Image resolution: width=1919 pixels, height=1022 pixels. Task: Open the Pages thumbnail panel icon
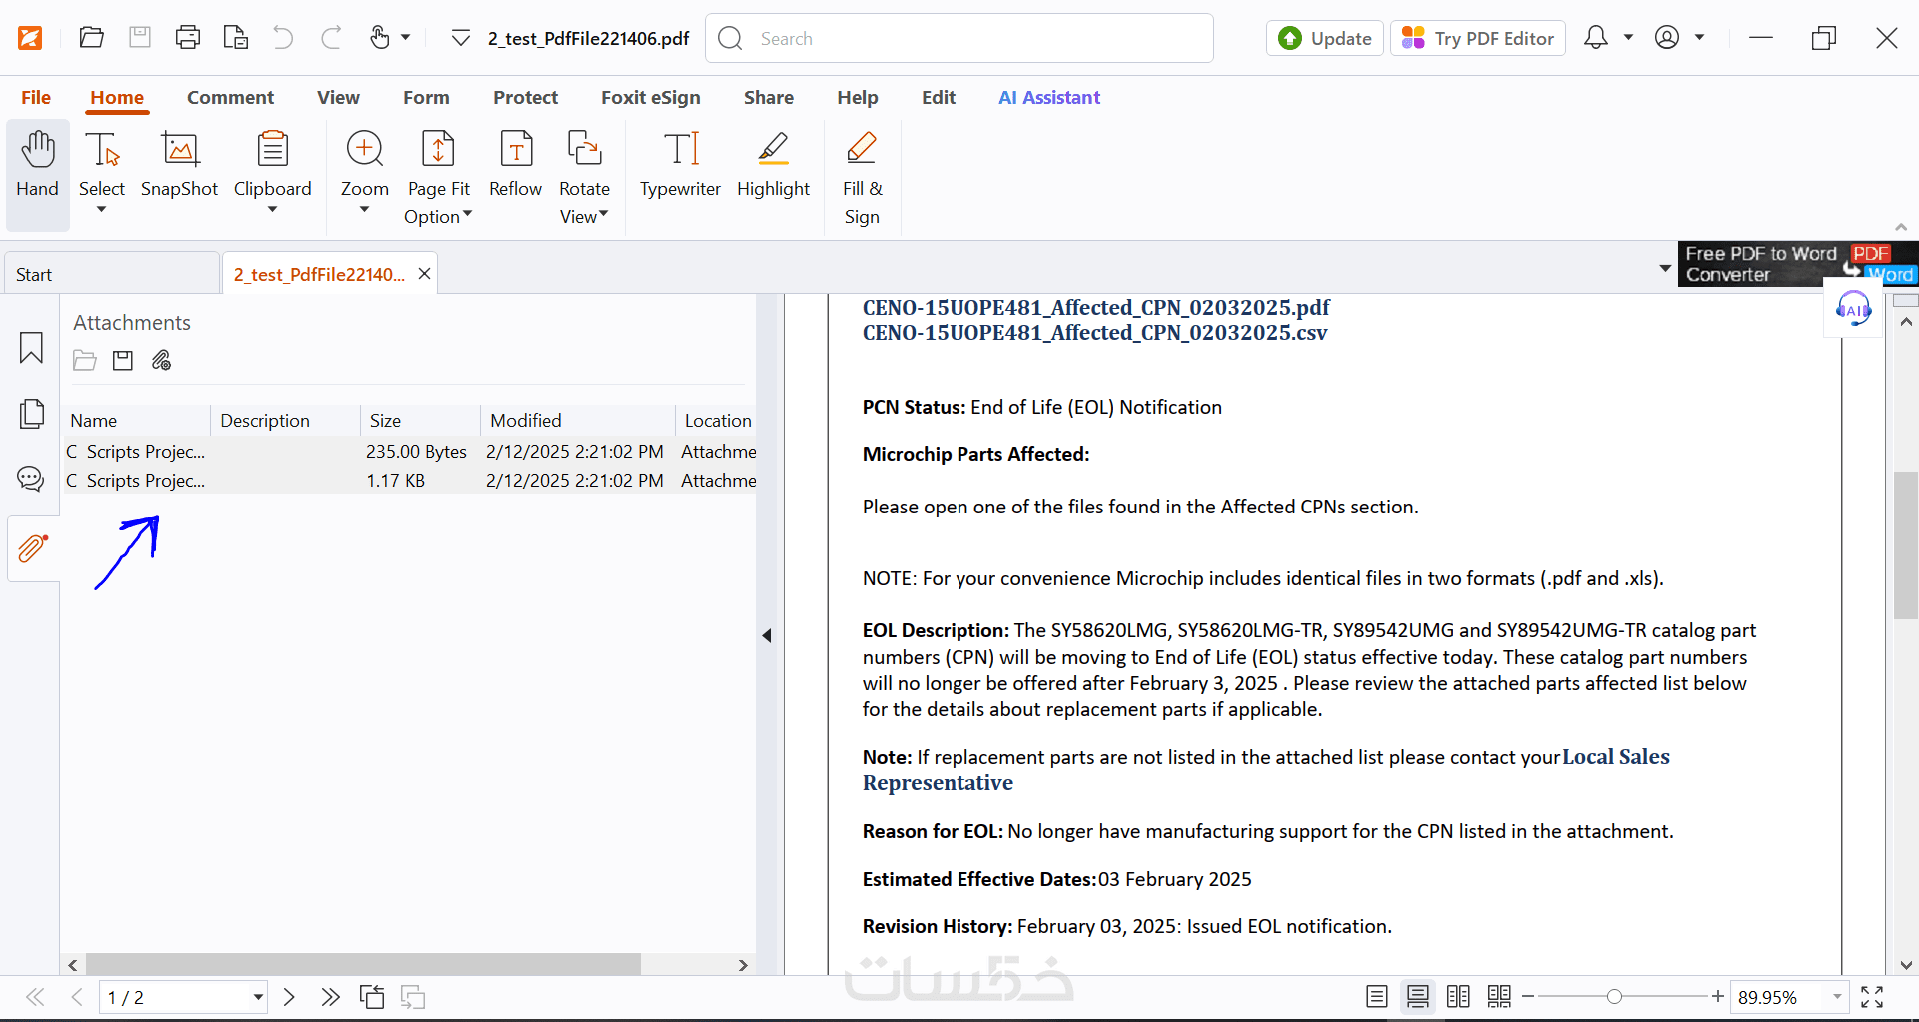[x=32, y=413]
